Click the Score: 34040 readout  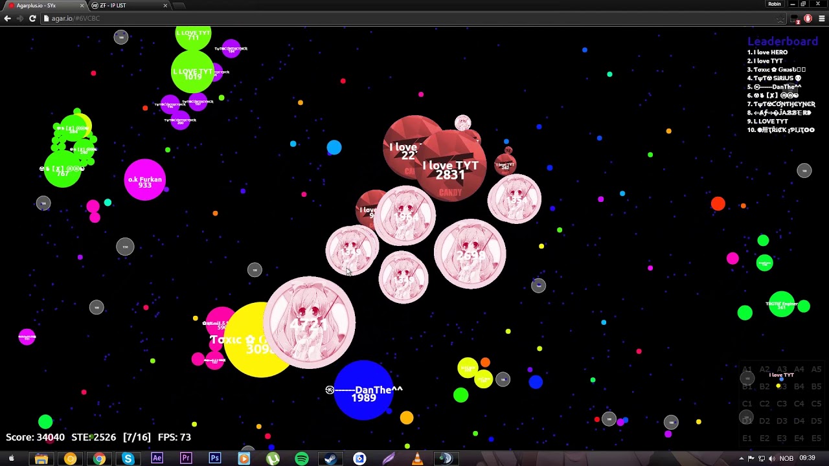(35, 437)
